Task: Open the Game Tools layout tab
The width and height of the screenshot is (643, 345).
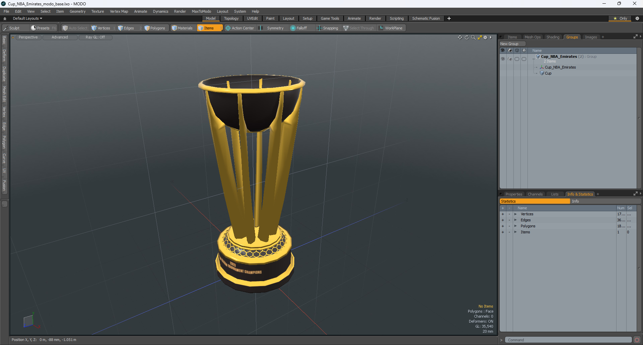Action: pyautogui.click(x=330, y=18)
